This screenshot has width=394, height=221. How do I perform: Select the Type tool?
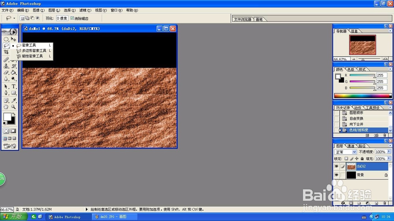coord(13,86)
